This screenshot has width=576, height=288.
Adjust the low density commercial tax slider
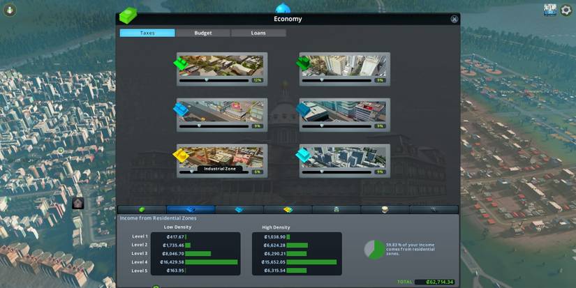click(x=214, y=126)
